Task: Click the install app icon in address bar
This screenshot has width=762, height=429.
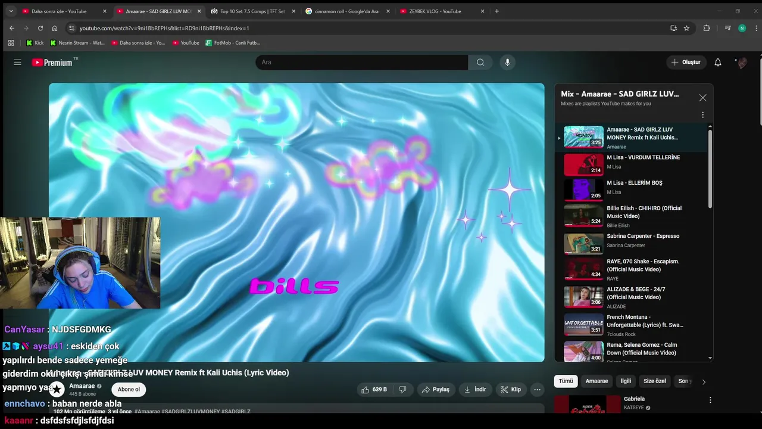Action: coord(673,28)
